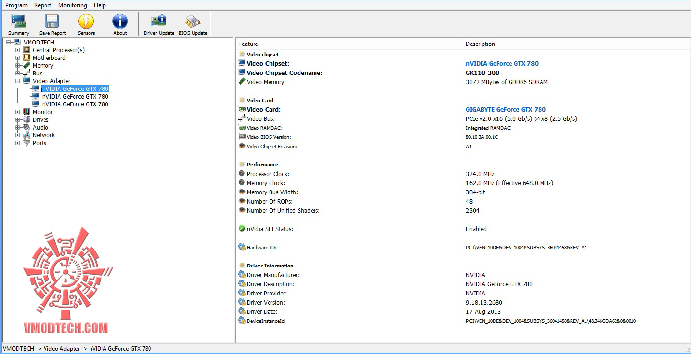Launch Driver Update from the toolbar
The width and height of the screenshot is (691, 354).
[x=159, y=24]
